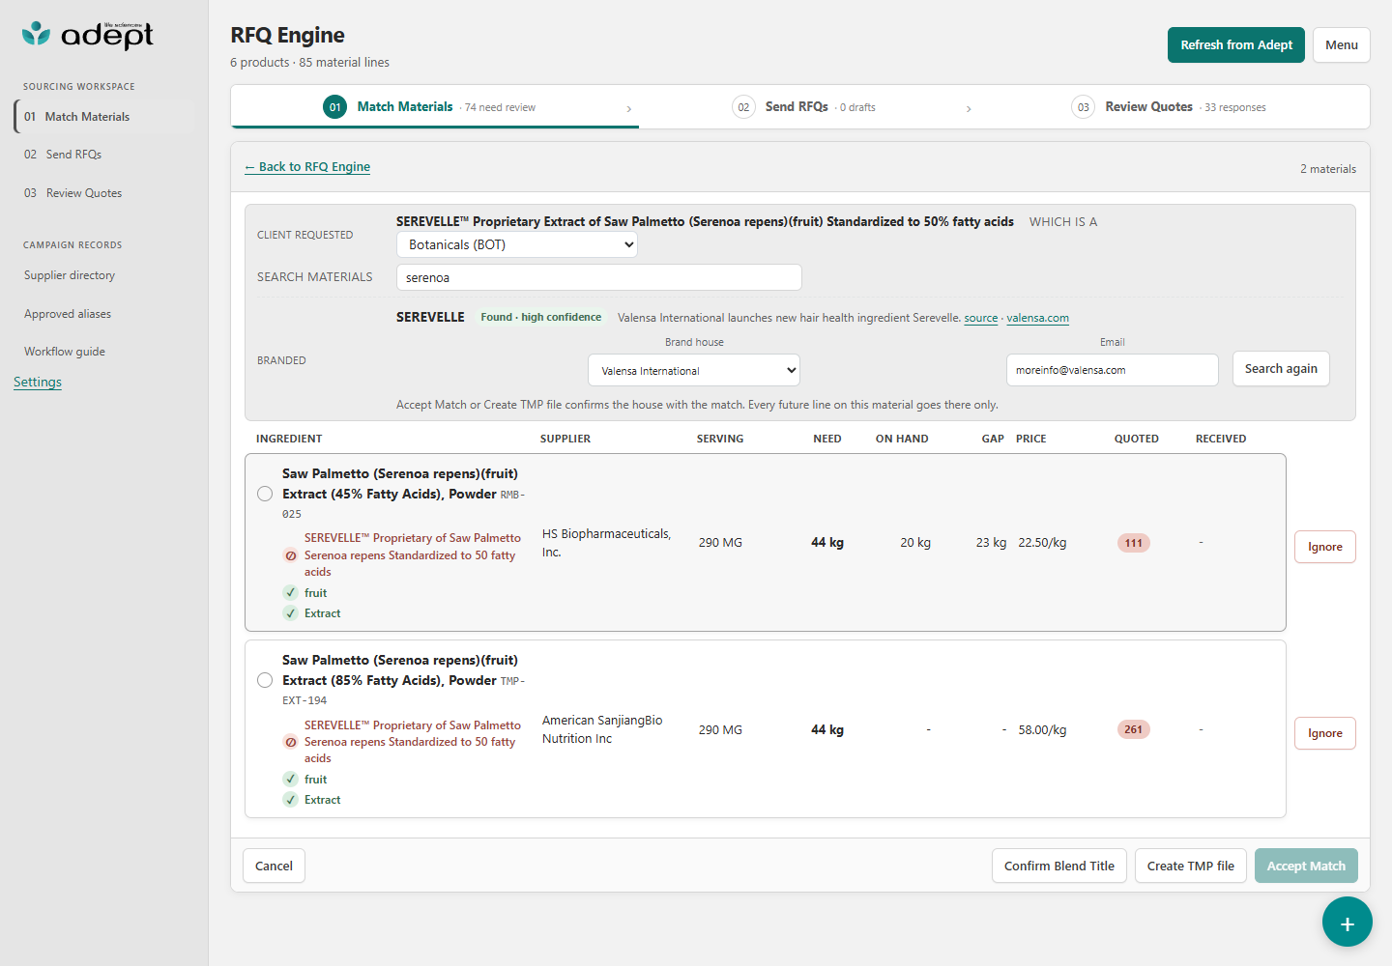Click the search materials input field
Viewport: 1392px width, 966px height.
click(x=599, y=277)
